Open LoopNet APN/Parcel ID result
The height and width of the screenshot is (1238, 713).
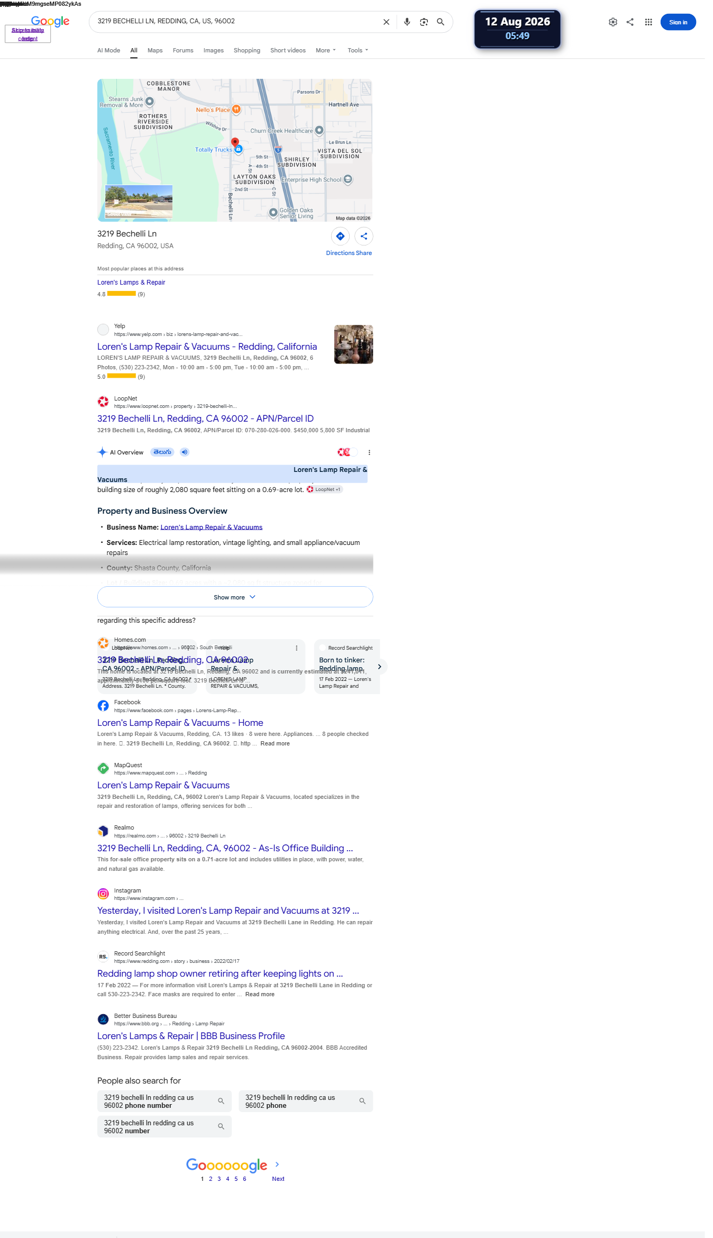pyautogui.click(x=205, y=418)
